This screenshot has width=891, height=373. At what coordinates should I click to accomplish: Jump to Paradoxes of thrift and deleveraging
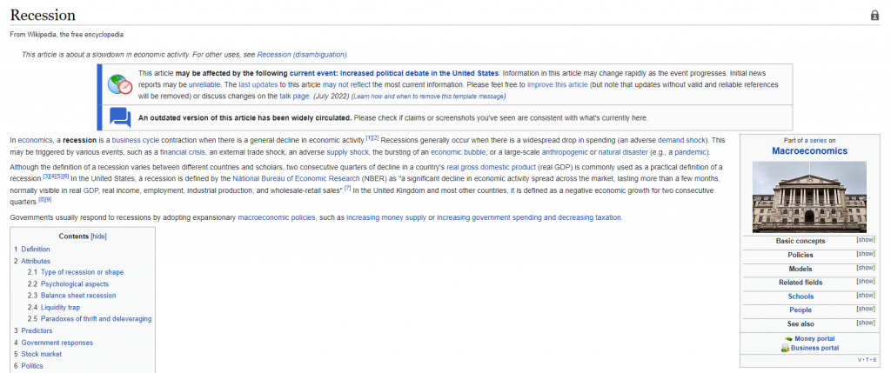point(96,319)
